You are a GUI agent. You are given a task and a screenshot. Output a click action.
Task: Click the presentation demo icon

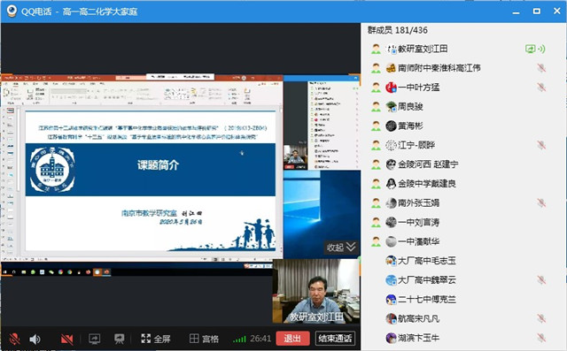(120, 339)
